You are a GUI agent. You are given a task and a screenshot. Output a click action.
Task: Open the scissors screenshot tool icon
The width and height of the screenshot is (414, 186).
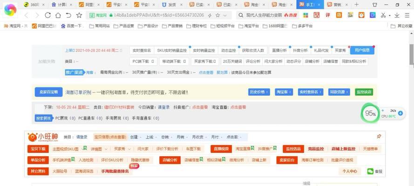point(383,15)
